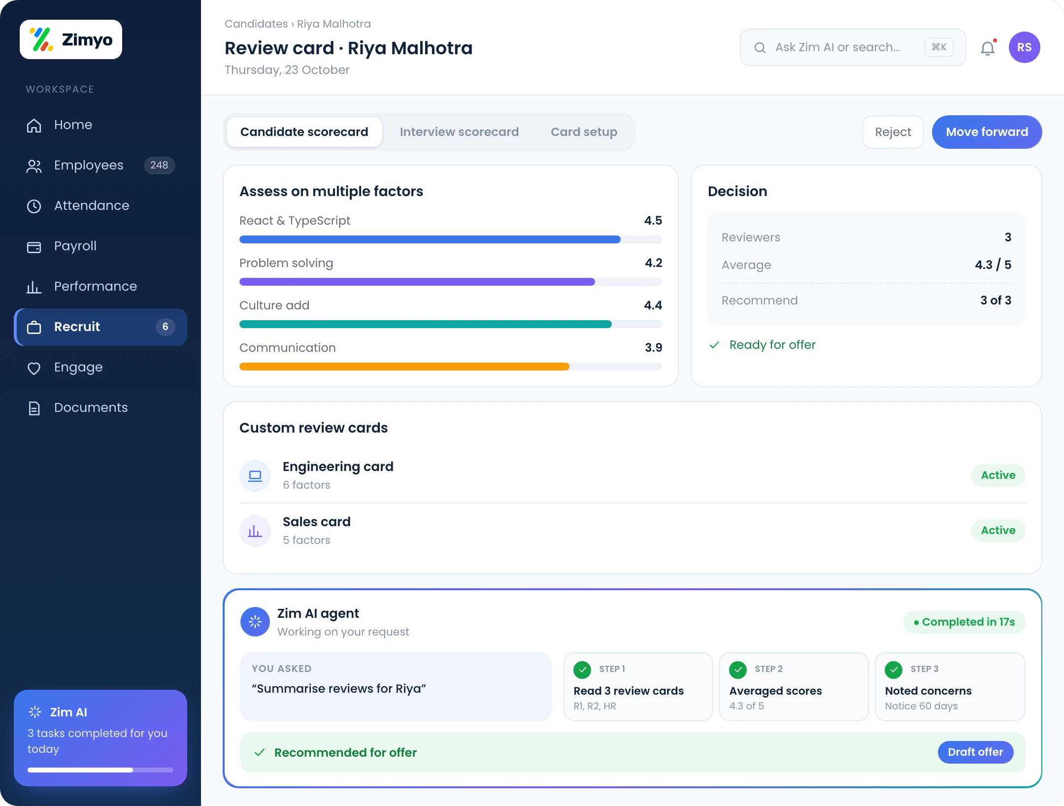The height and width of the screenshot is (806, 1064).
Task: Click the Engineering card Active badge
Action: (x=998, y=475)
